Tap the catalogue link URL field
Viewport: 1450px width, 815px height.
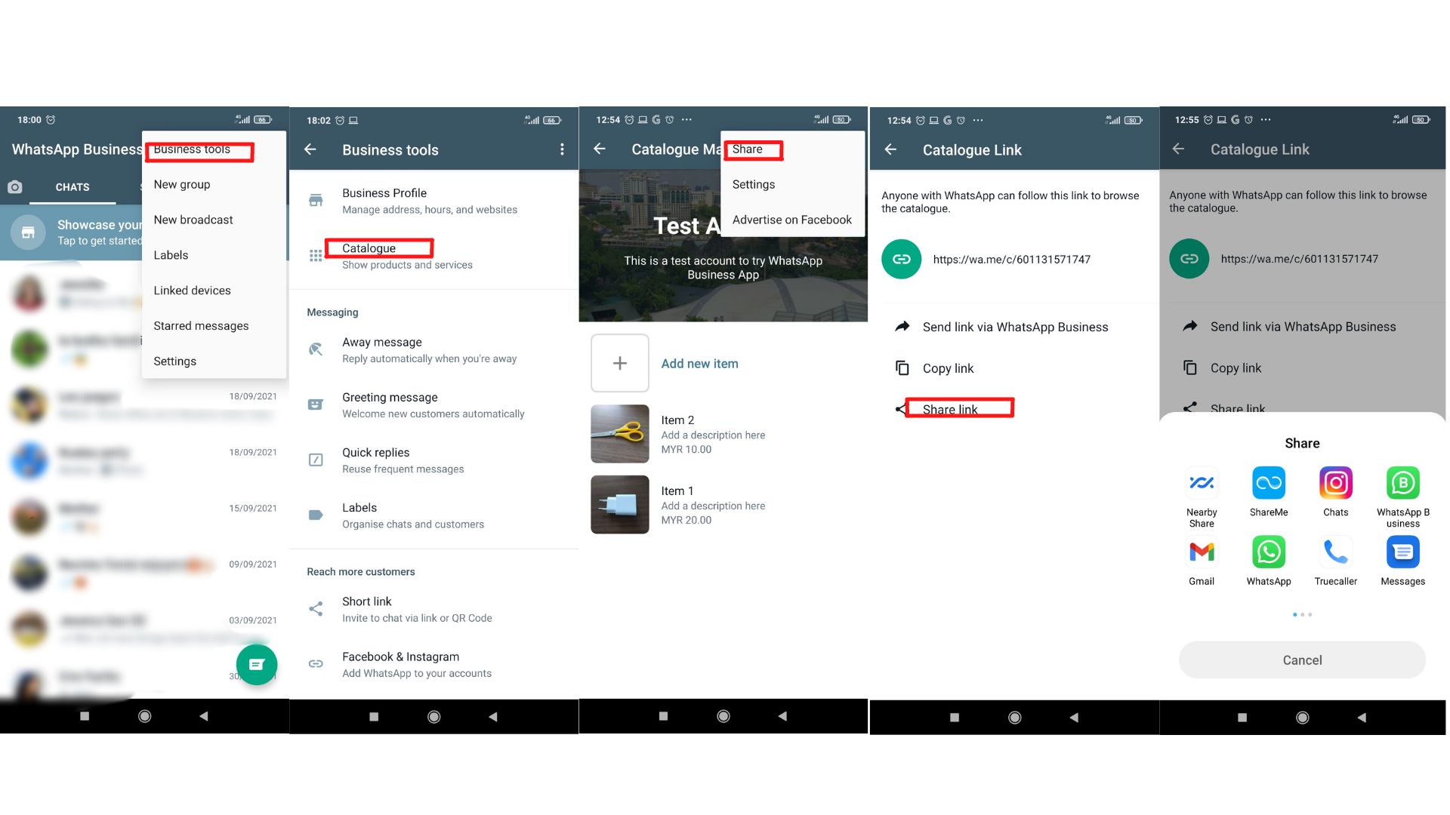pos(1009,258)
